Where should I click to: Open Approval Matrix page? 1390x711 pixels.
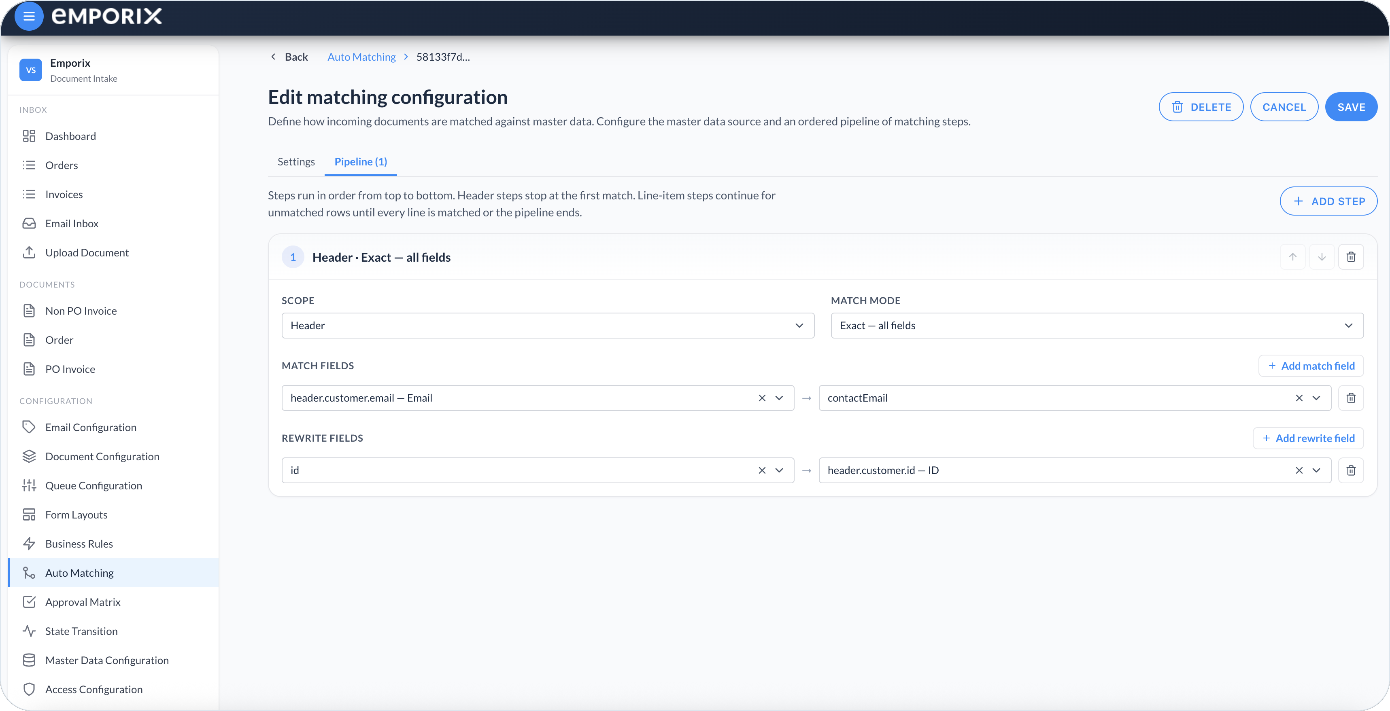(113, 601)
